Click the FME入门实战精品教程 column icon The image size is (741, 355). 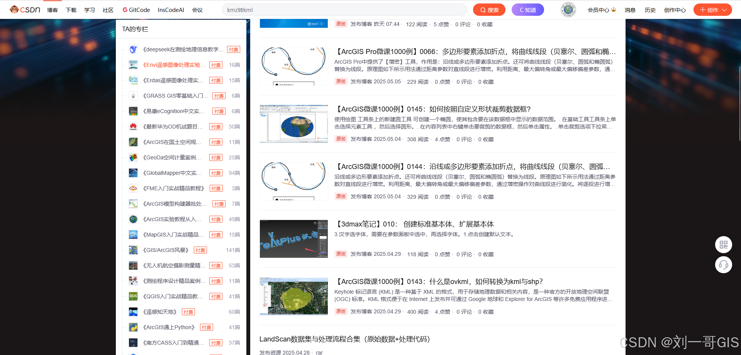coord(133,188)
